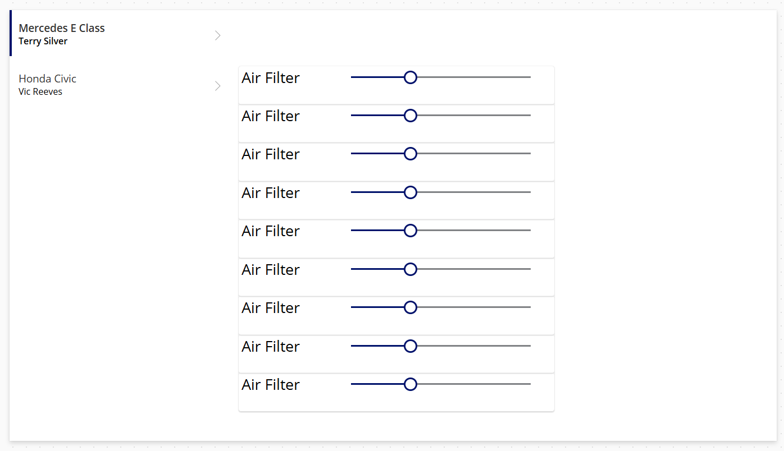Viewport: 784px width, 451px height.
Task: Adjust the seventh Air Filter slider
Action: [x=411, y=307]
